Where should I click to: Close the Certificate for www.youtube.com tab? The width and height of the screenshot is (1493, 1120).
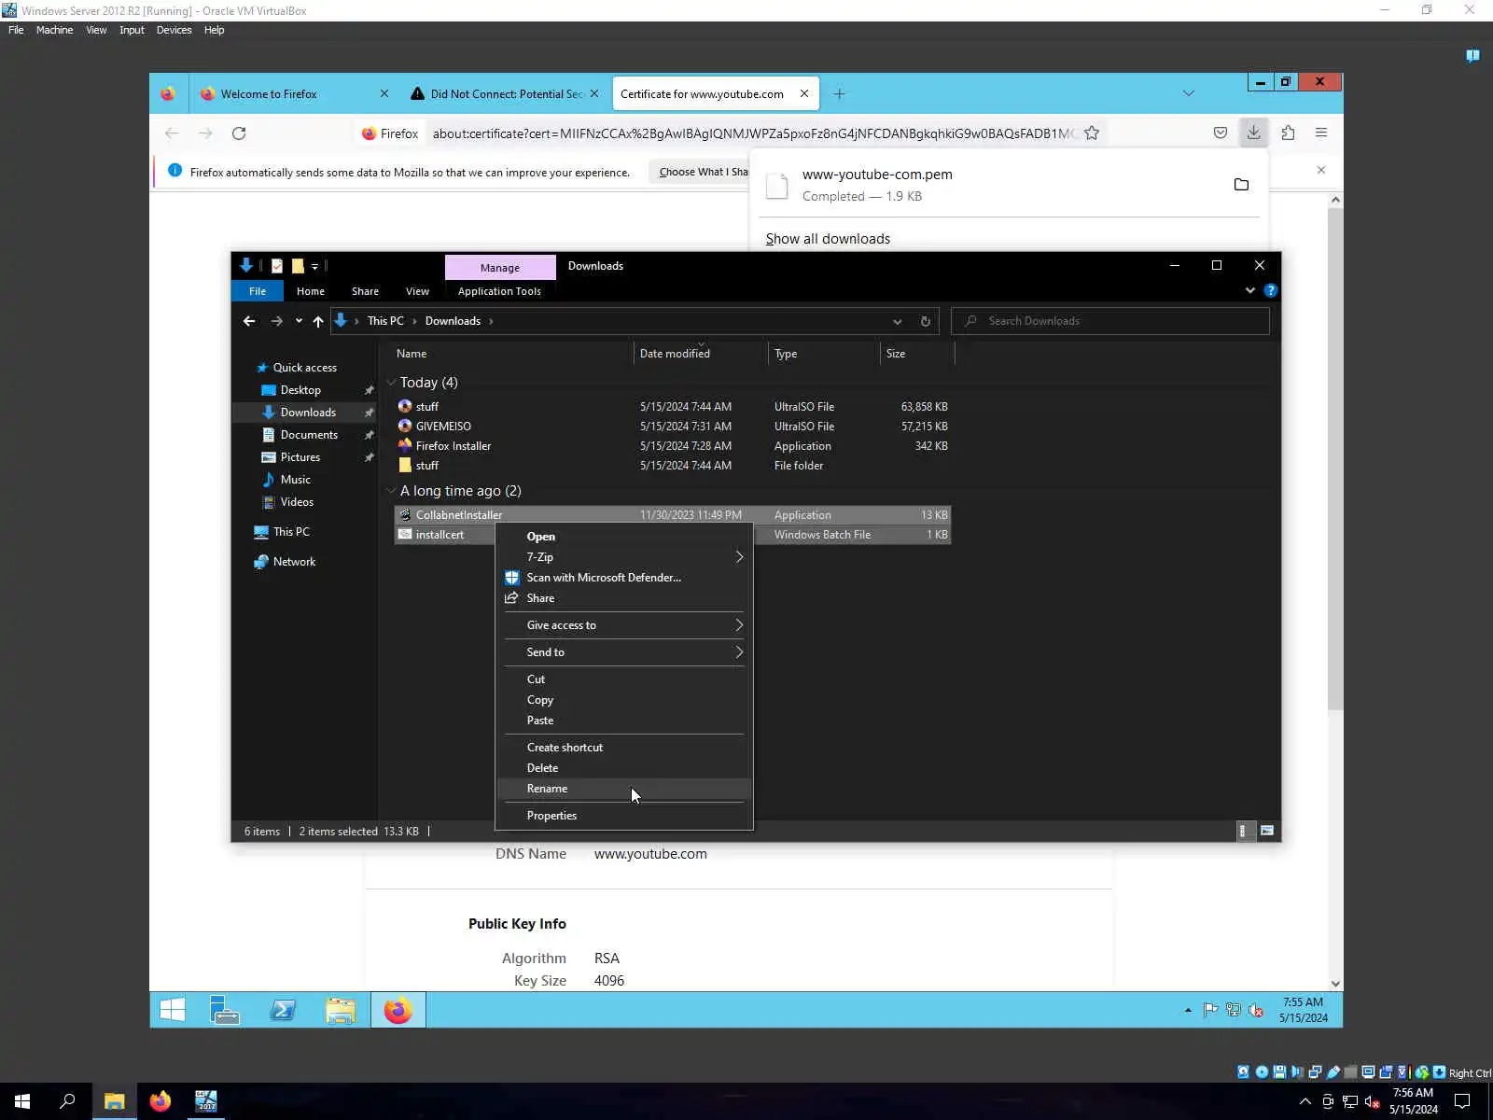pyautogui.click(x=804, y=93)
